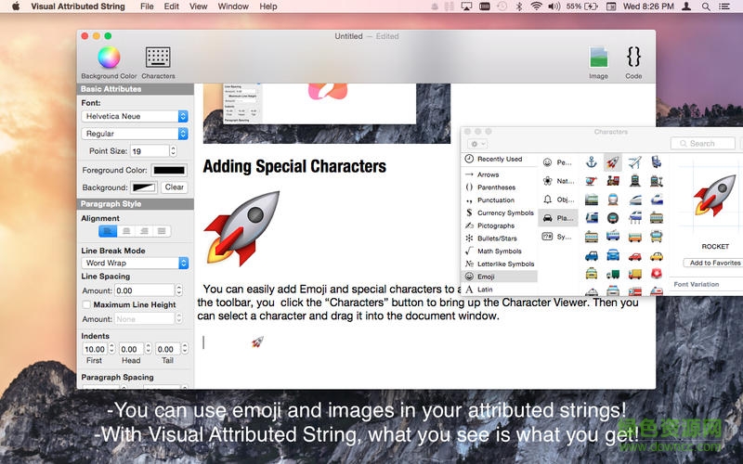Select the helicopter emoji in Characters grid

(x=591, y=181)
